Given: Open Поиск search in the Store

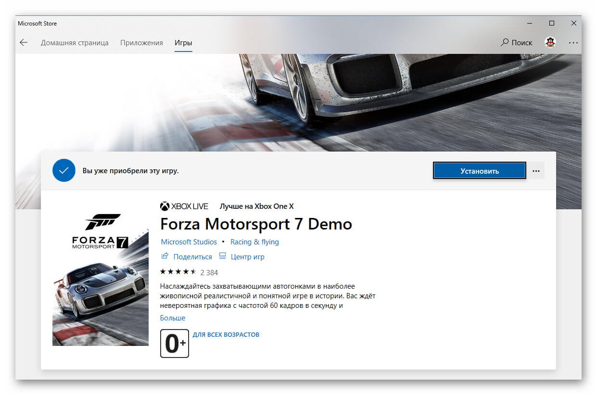Looking at the screenshot, I should (517, 42).
